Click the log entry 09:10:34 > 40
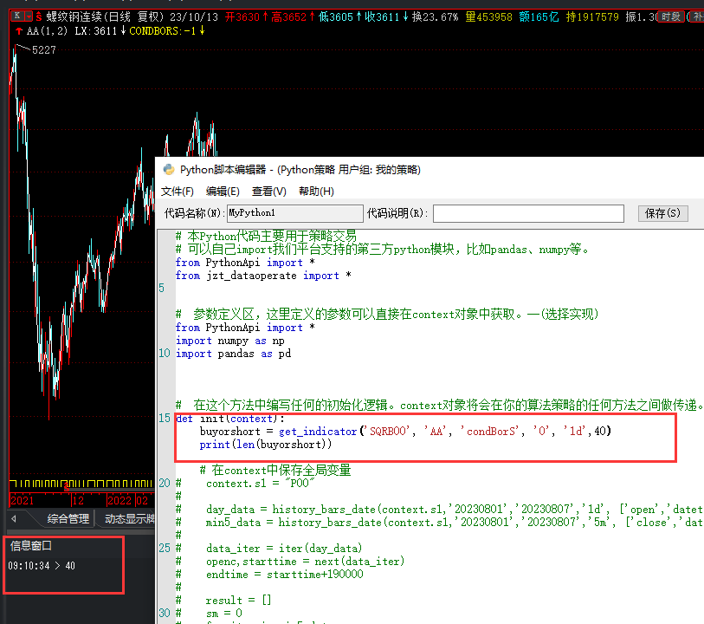 click(42, 566)
